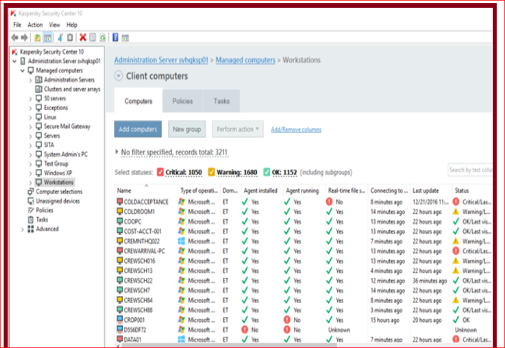Select Workstations in the tree

pyautogui.click(x=59, y=182)
